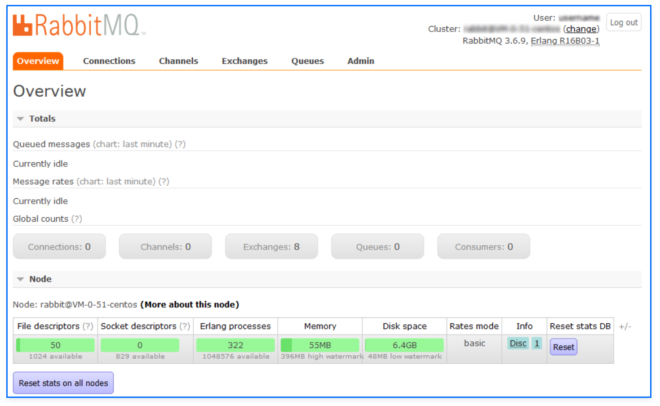Click the info tag labeled 1
This screenshot has height=406, width=660.
pos(537,344)
